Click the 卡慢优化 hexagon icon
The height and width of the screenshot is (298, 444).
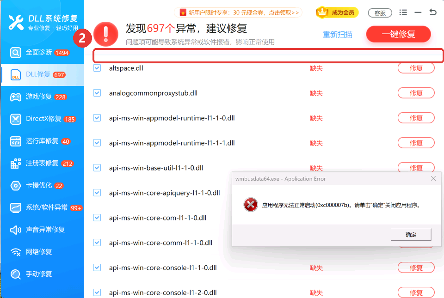(x=16, y=186)
